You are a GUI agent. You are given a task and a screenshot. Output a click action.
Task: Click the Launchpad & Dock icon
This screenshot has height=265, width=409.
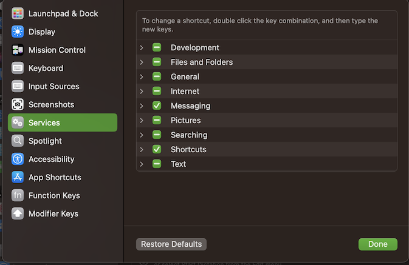click(18, 13)
